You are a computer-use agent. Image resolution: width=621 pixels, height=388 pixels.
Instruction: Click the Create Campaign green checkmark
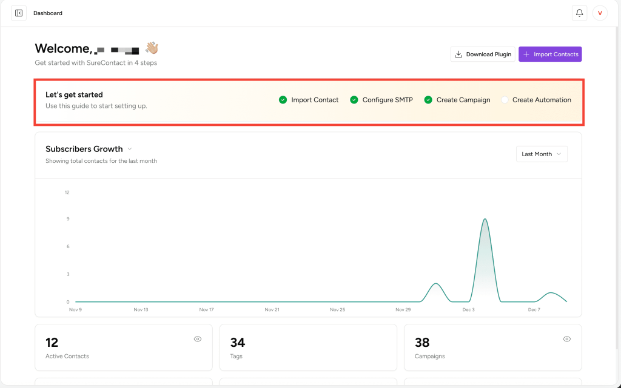click(428, 100)
